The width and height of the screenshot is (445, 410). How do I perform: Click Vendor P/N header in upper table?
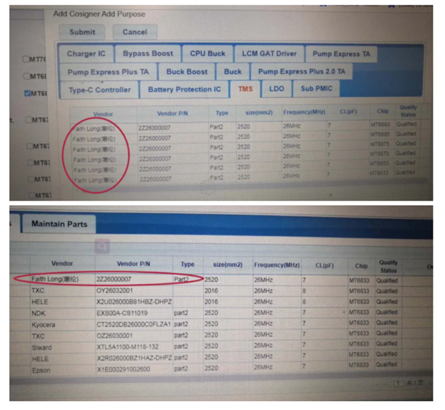[173, 114]
